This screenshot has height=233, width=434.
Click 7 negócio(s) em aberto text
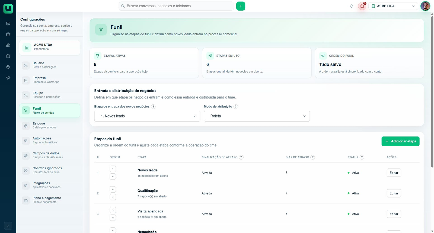tap(152, 196)
